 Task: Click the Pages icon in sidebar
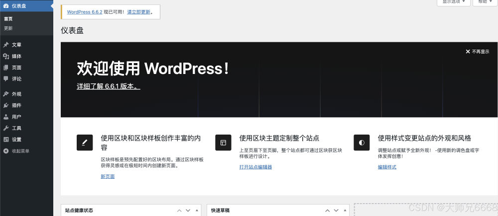5,68
